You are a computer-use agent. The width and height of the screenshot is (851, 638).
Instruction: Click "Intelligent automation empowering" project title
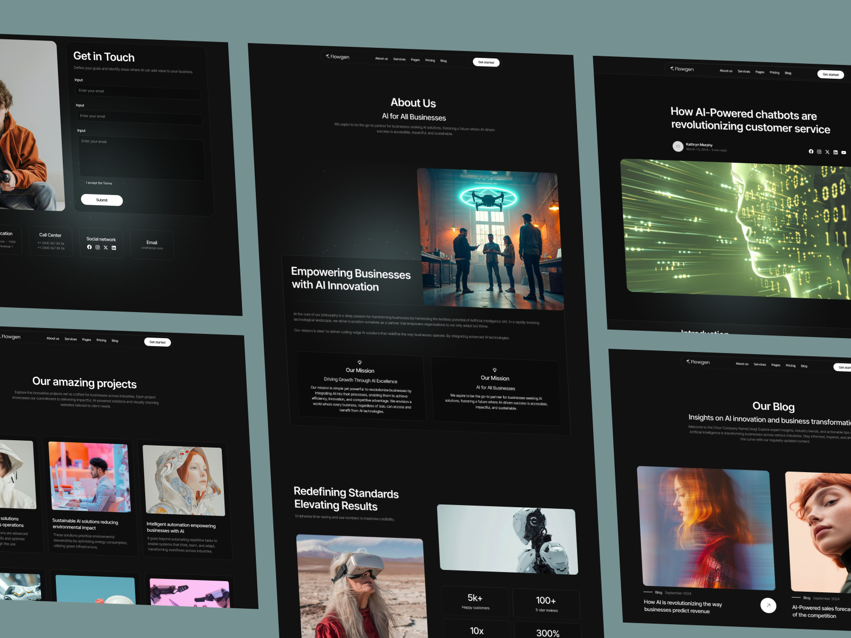pyautogui.click(x=181, y=527)
